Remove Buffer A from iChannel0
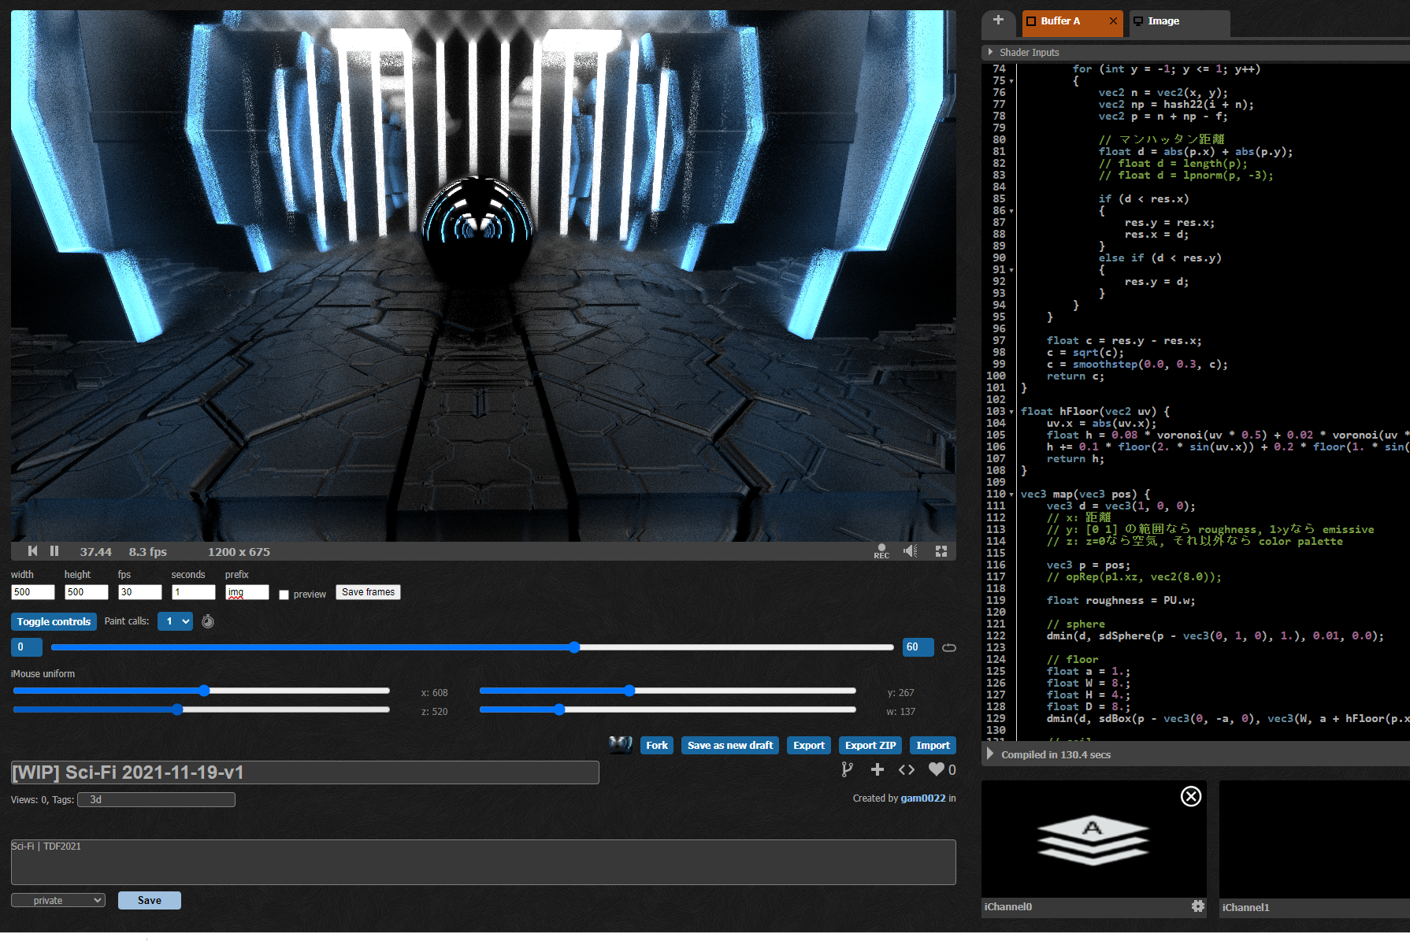 pos(1191,796)
